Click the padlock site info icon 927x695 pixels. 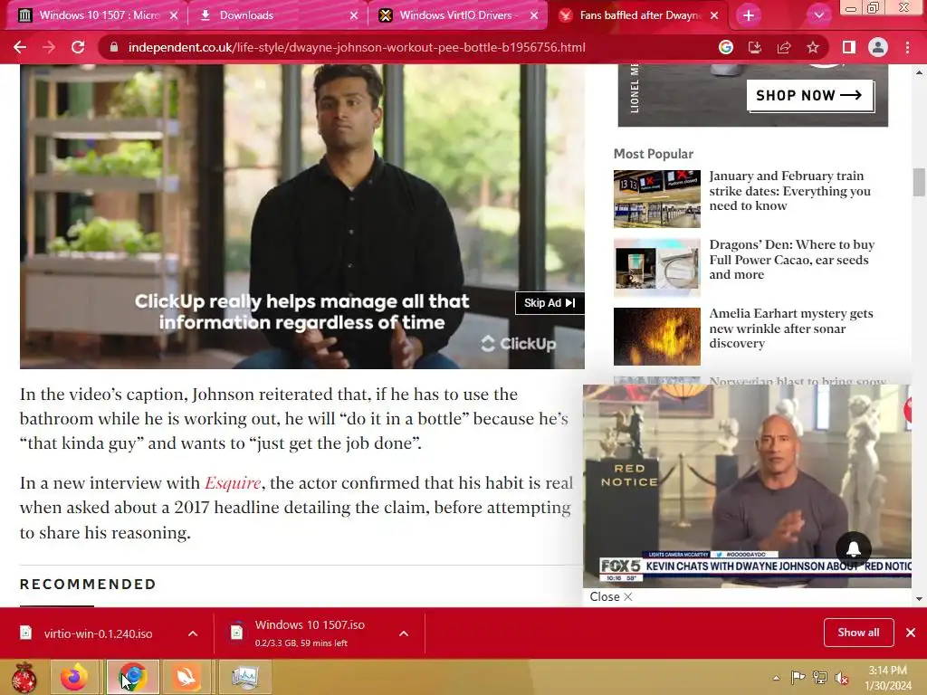(114, 47)
